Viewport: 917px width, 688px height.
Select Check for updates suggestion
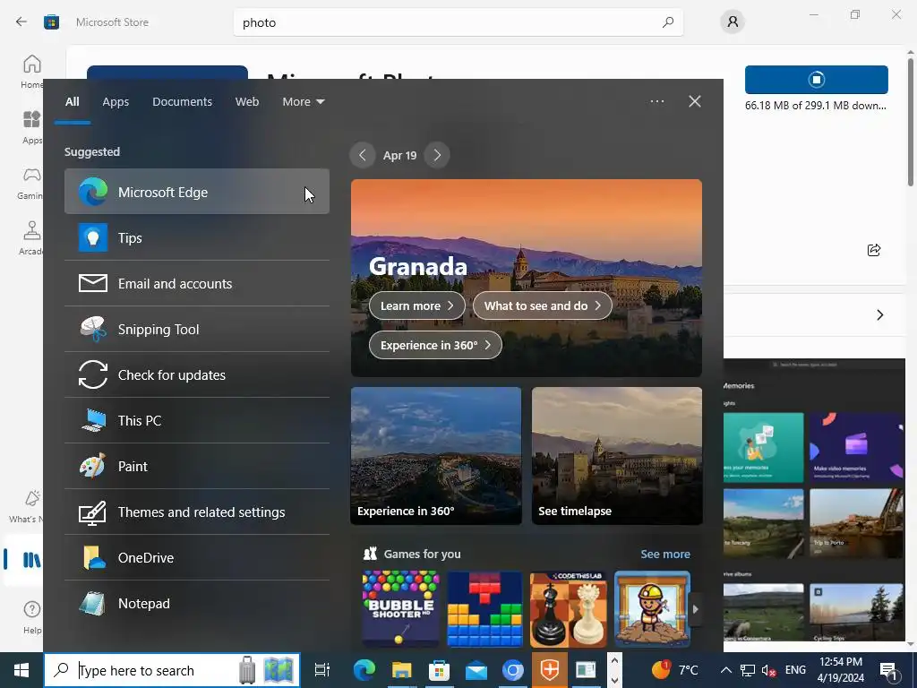pyautogui.click(x=196, y=374)
